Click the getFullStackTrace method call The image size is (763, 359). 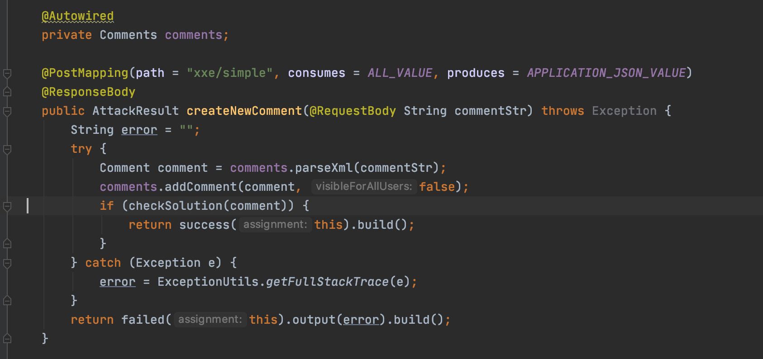click(327, 282)
